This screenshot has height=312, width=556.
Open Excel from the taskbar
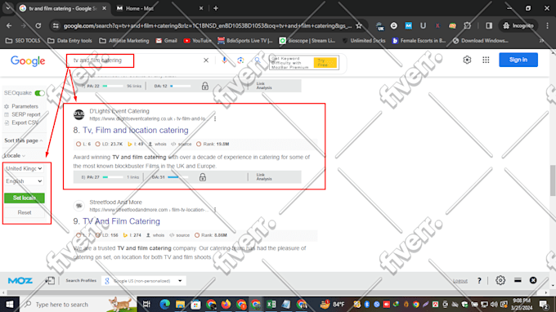pos(271,304)
